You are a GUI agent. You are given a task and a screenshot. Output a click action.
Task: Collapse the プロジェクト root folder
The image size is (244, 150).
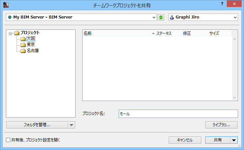tap(10, 33)
